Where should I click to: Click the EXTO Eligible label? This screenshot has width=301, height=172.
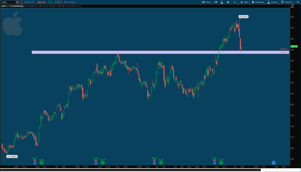tap(70, 2)
